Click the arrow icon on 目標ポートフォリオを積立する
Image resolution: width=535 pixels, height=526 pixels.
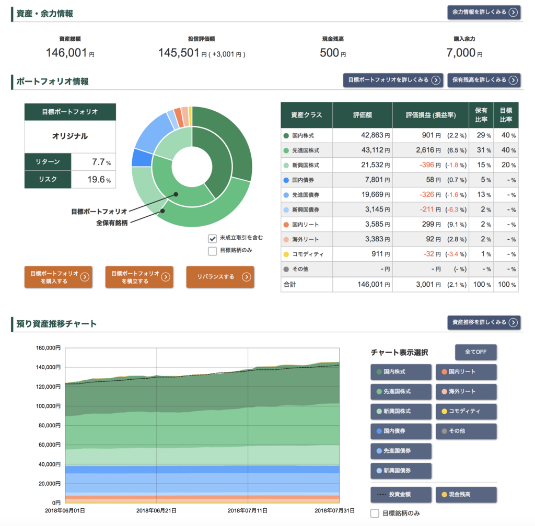click(x=166, y=277)
